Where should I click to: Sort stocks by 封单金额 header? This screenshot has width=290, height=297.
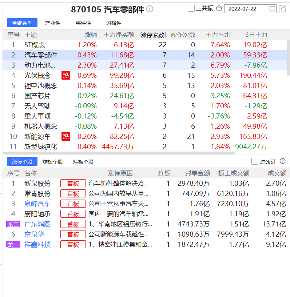point(198,173)
